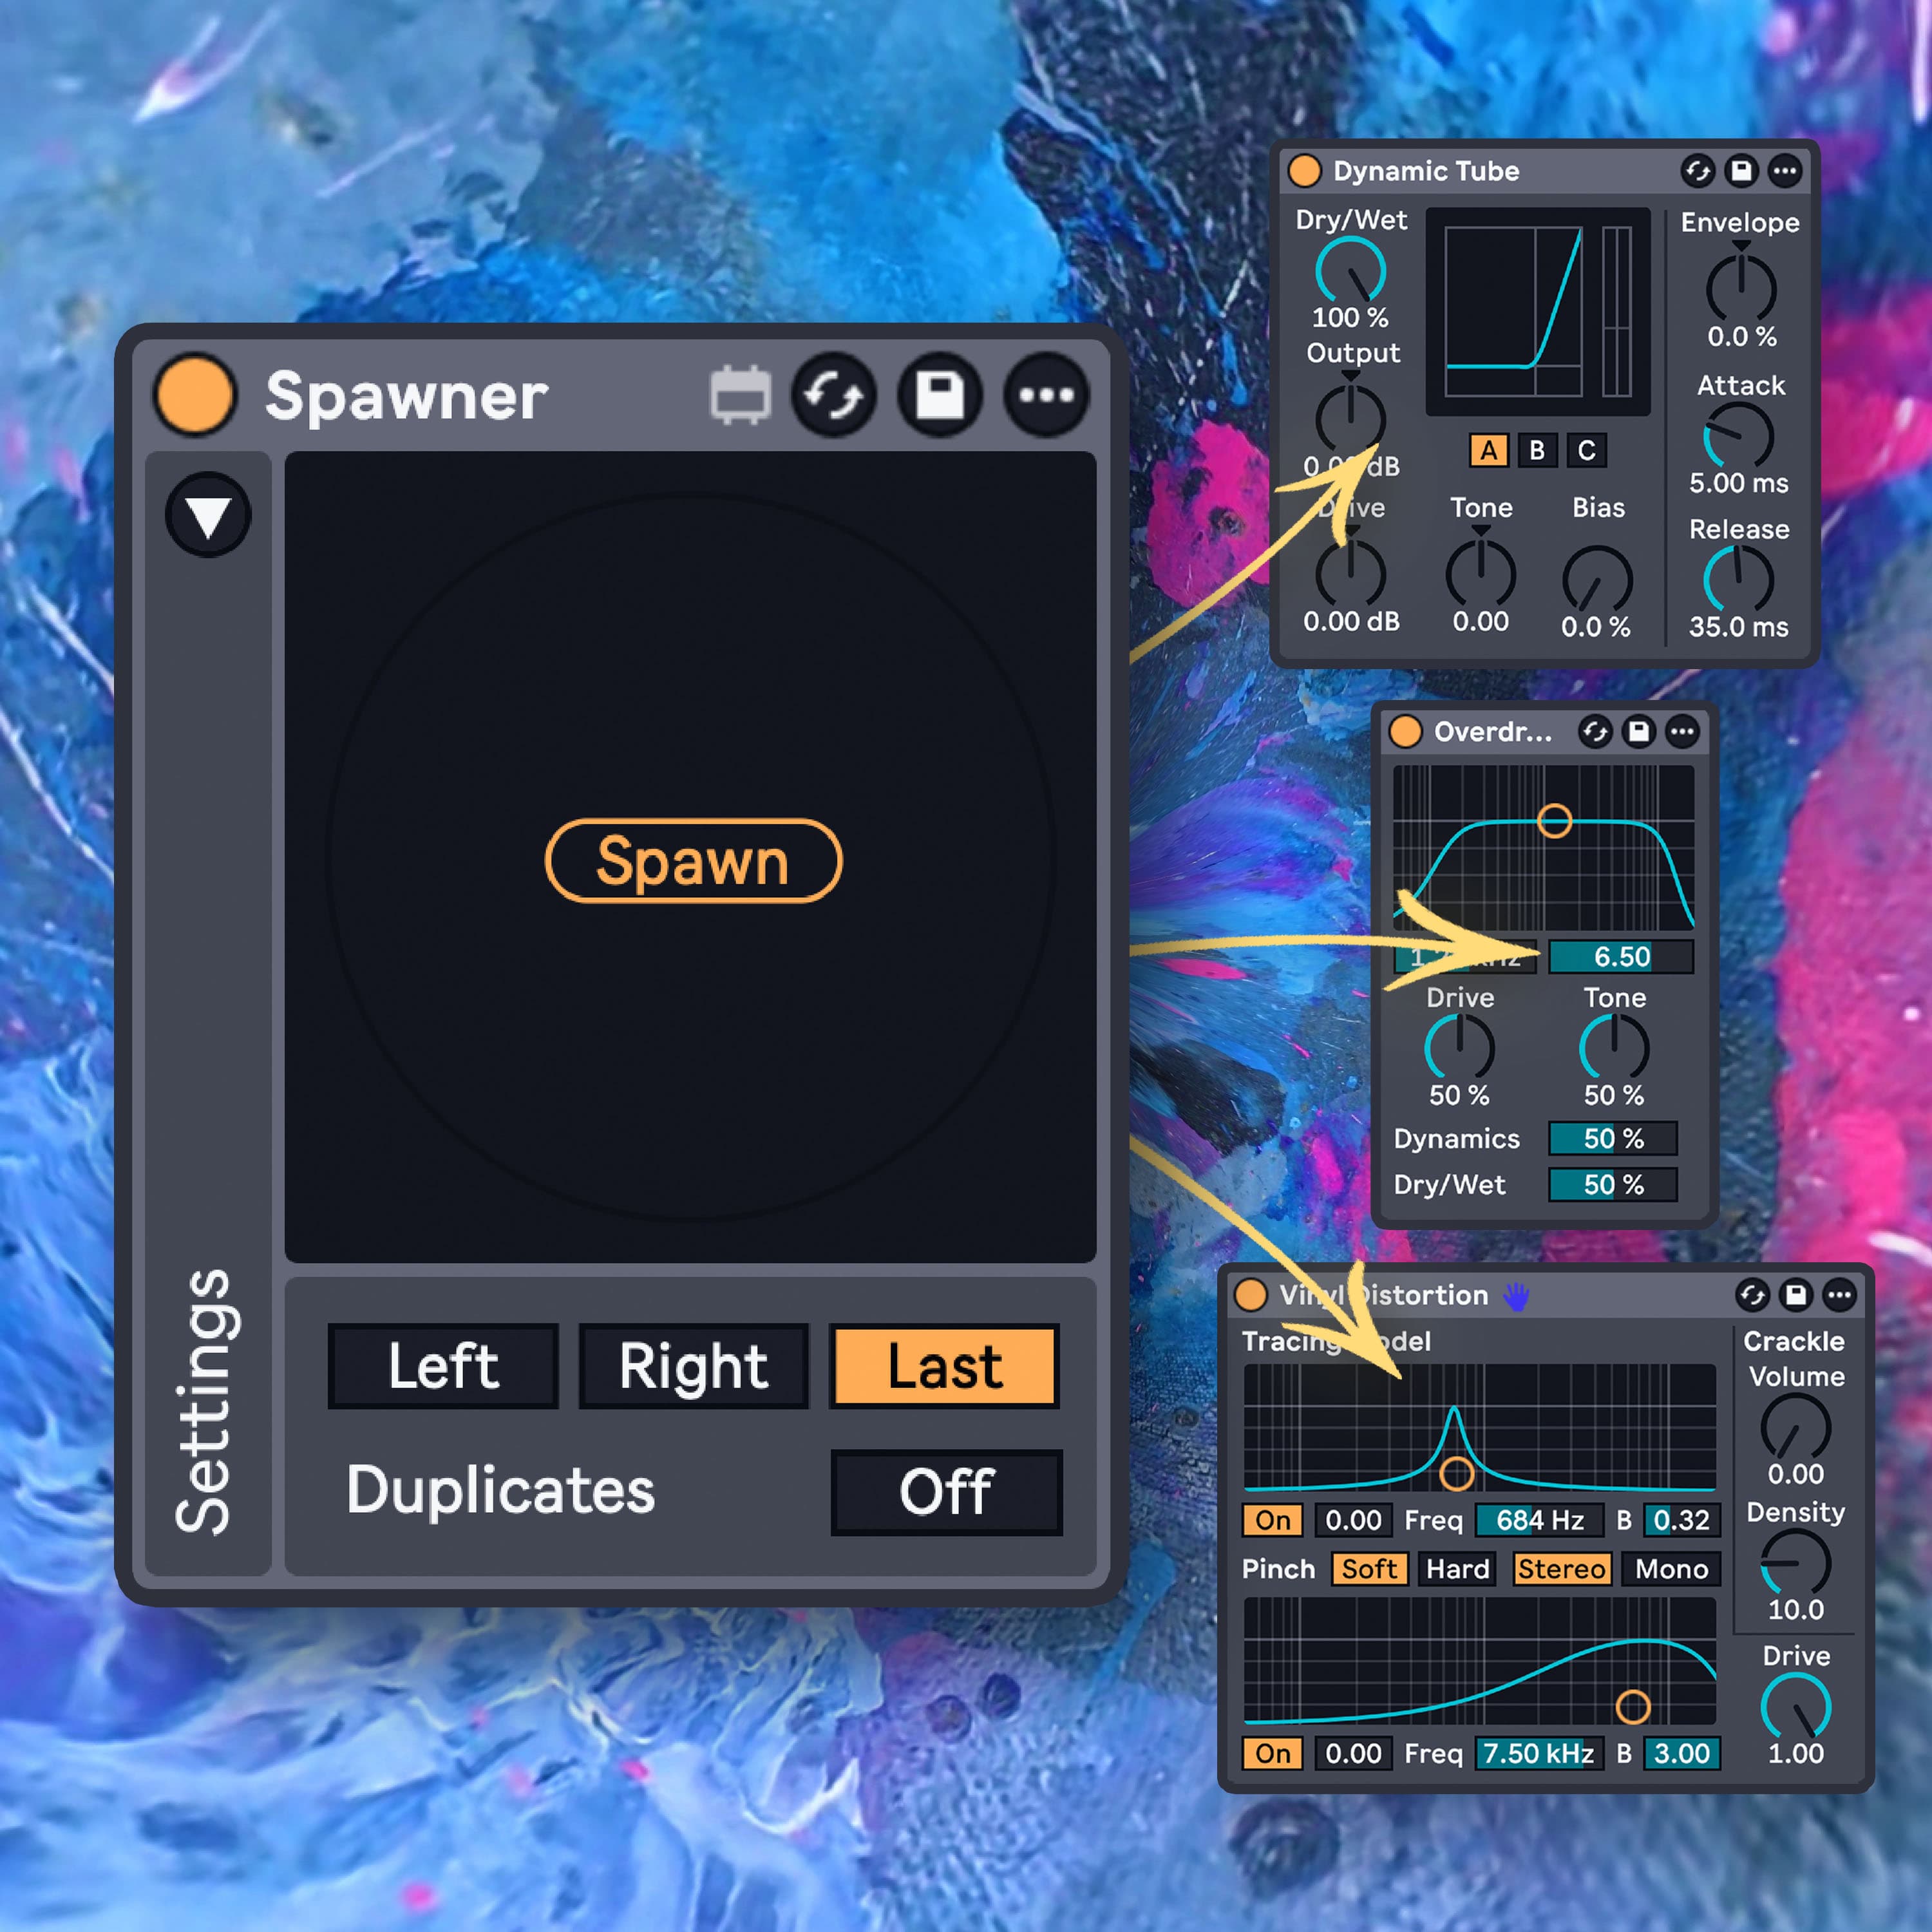Screen dimensions: 1932x1932
Task: Click the blue hand icon on Vinyl Distortion
Action: pyautogui.click(x=1517, y=1297)
